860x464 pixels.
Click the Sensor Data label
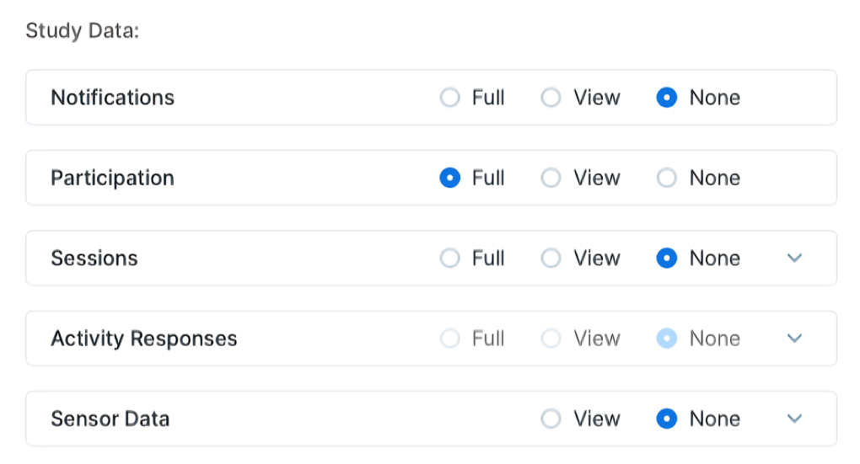tap(110, 419)
